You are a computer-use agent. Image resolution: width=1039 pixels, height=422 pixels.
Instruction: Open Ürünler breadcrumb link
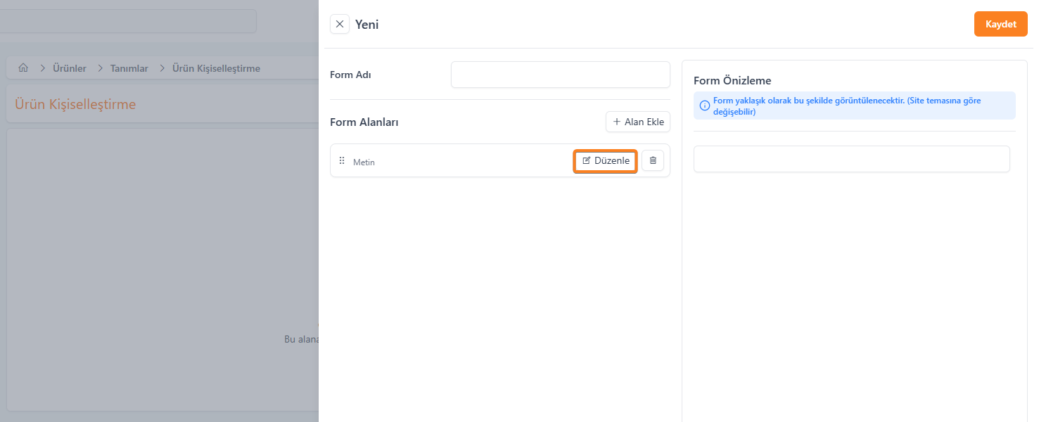(x=70, y=68)
